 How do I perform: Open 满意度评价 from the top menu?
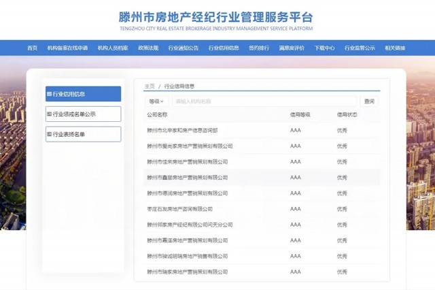tap(292, 48)
